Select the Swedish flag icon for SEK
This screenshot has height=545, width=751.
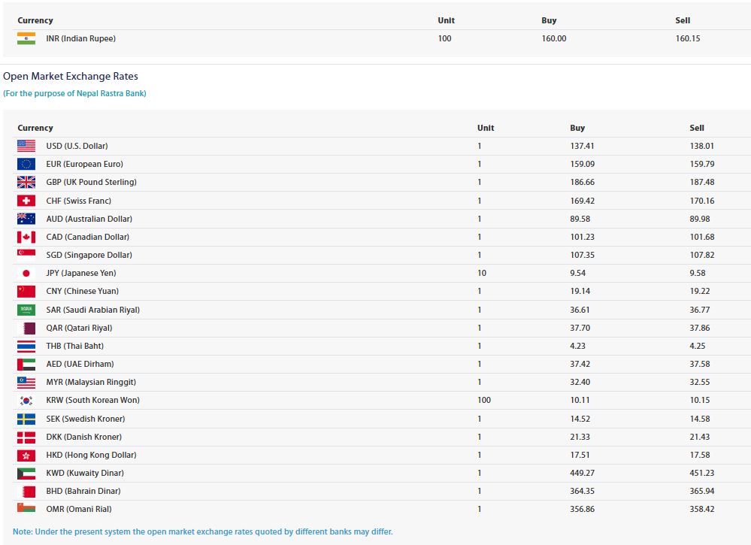(x=26, y=419)
